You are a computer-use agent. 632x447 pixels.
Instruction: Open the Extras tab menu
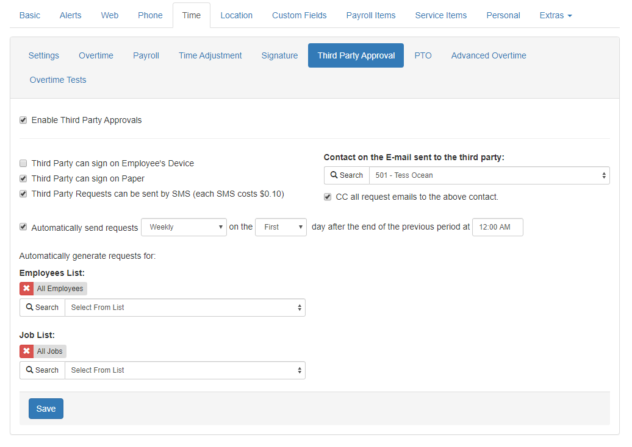[x=555, y=15]
